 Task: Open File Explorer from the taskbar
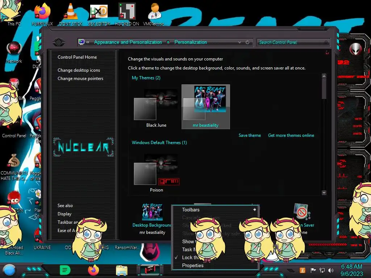[122, 270]
